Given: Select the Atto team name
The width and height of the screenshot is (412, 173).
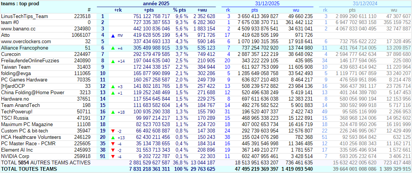Looking at the screenshot, I should click(x=6, y=35).
